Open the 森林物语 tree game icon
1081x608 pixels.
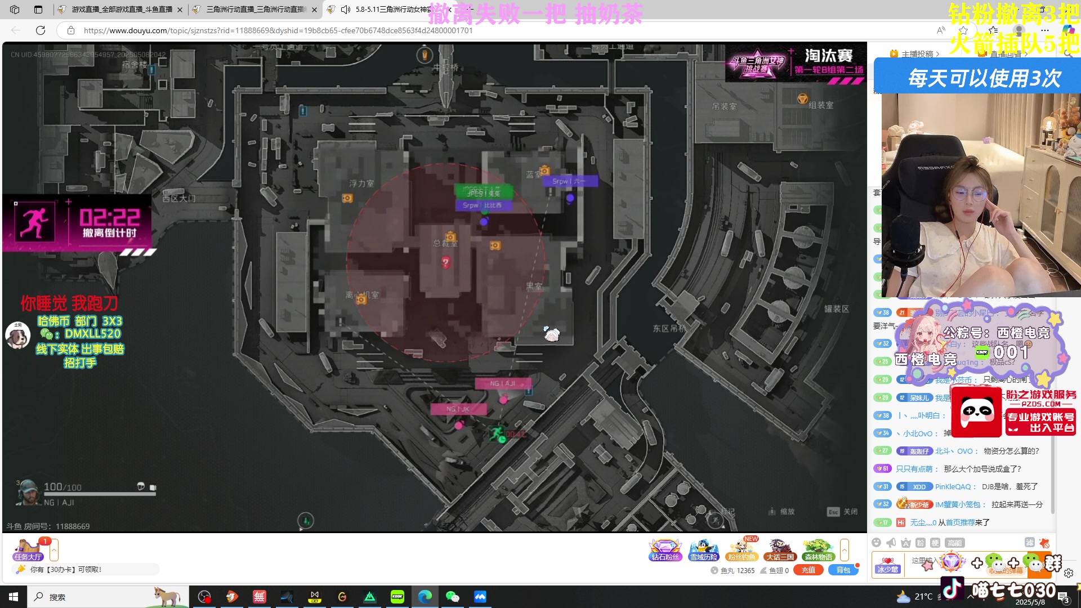[818, 550]
